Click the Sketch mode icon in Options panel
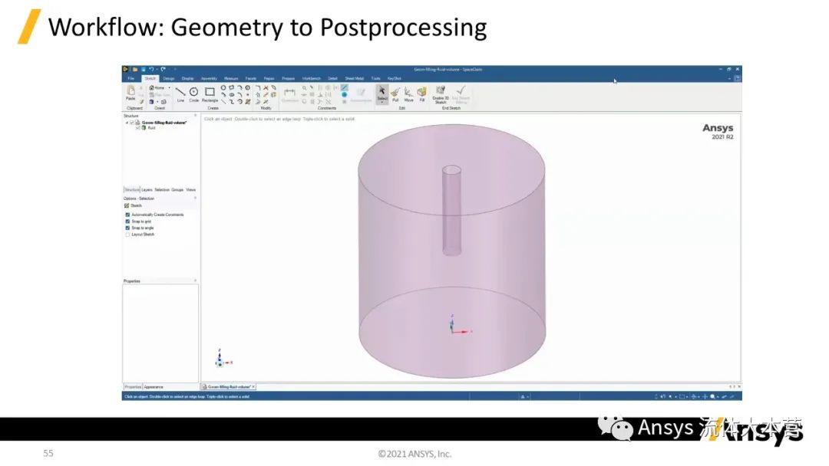 pyautogui.click(x=127, y=205)
